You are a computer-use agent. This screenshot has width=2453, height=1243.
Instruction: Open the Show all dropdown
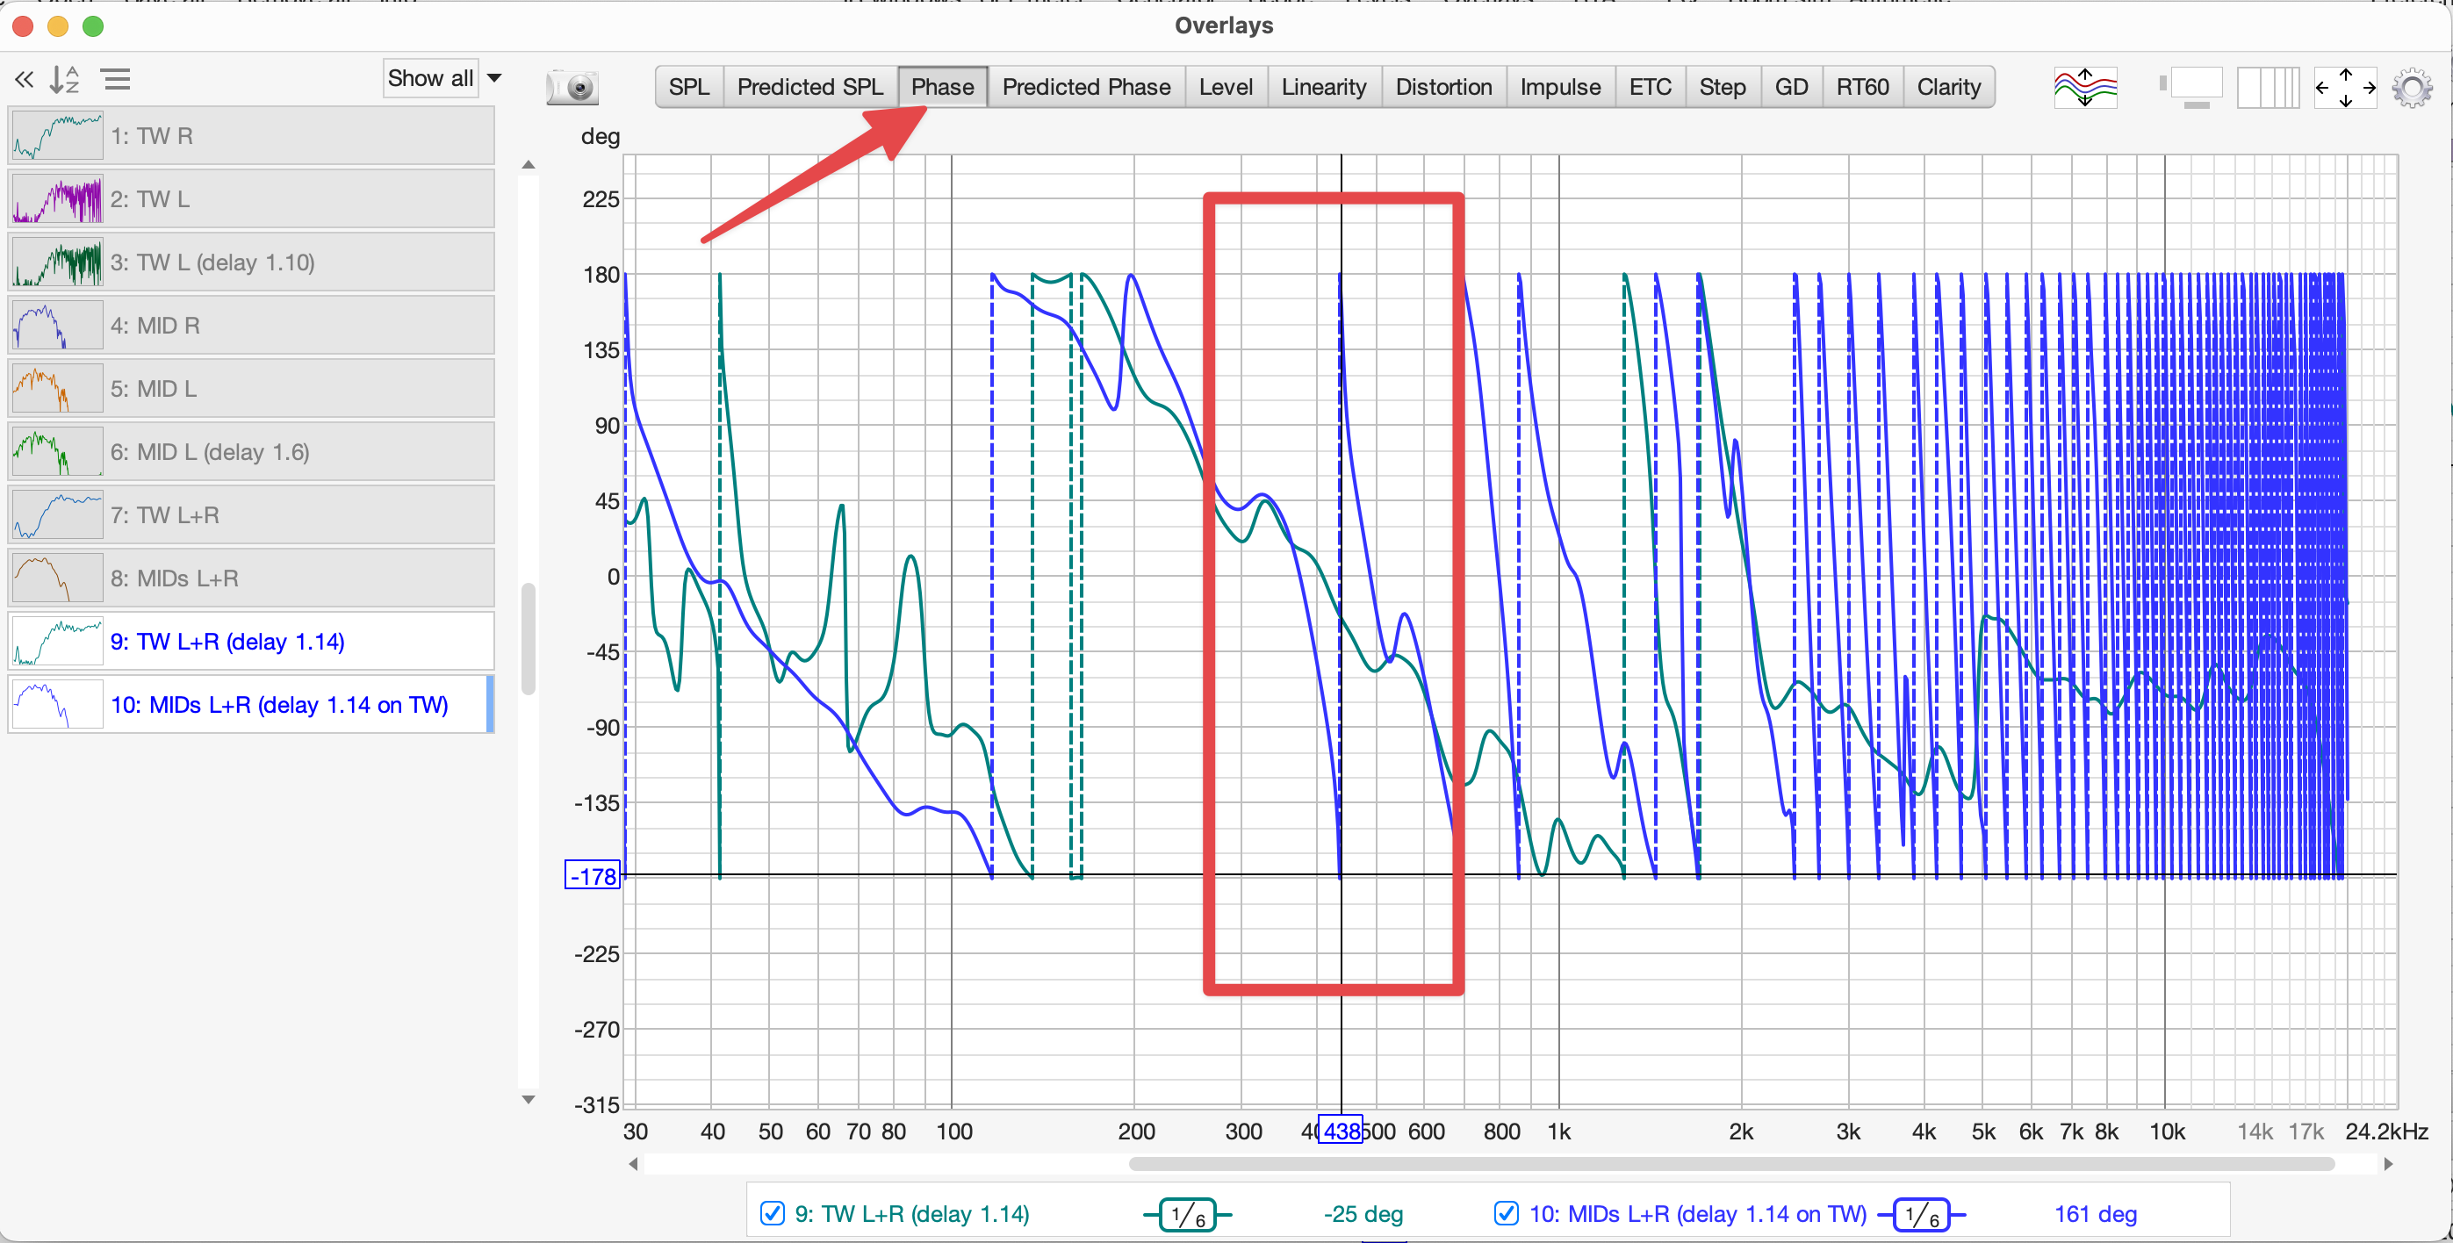(442, 78)
